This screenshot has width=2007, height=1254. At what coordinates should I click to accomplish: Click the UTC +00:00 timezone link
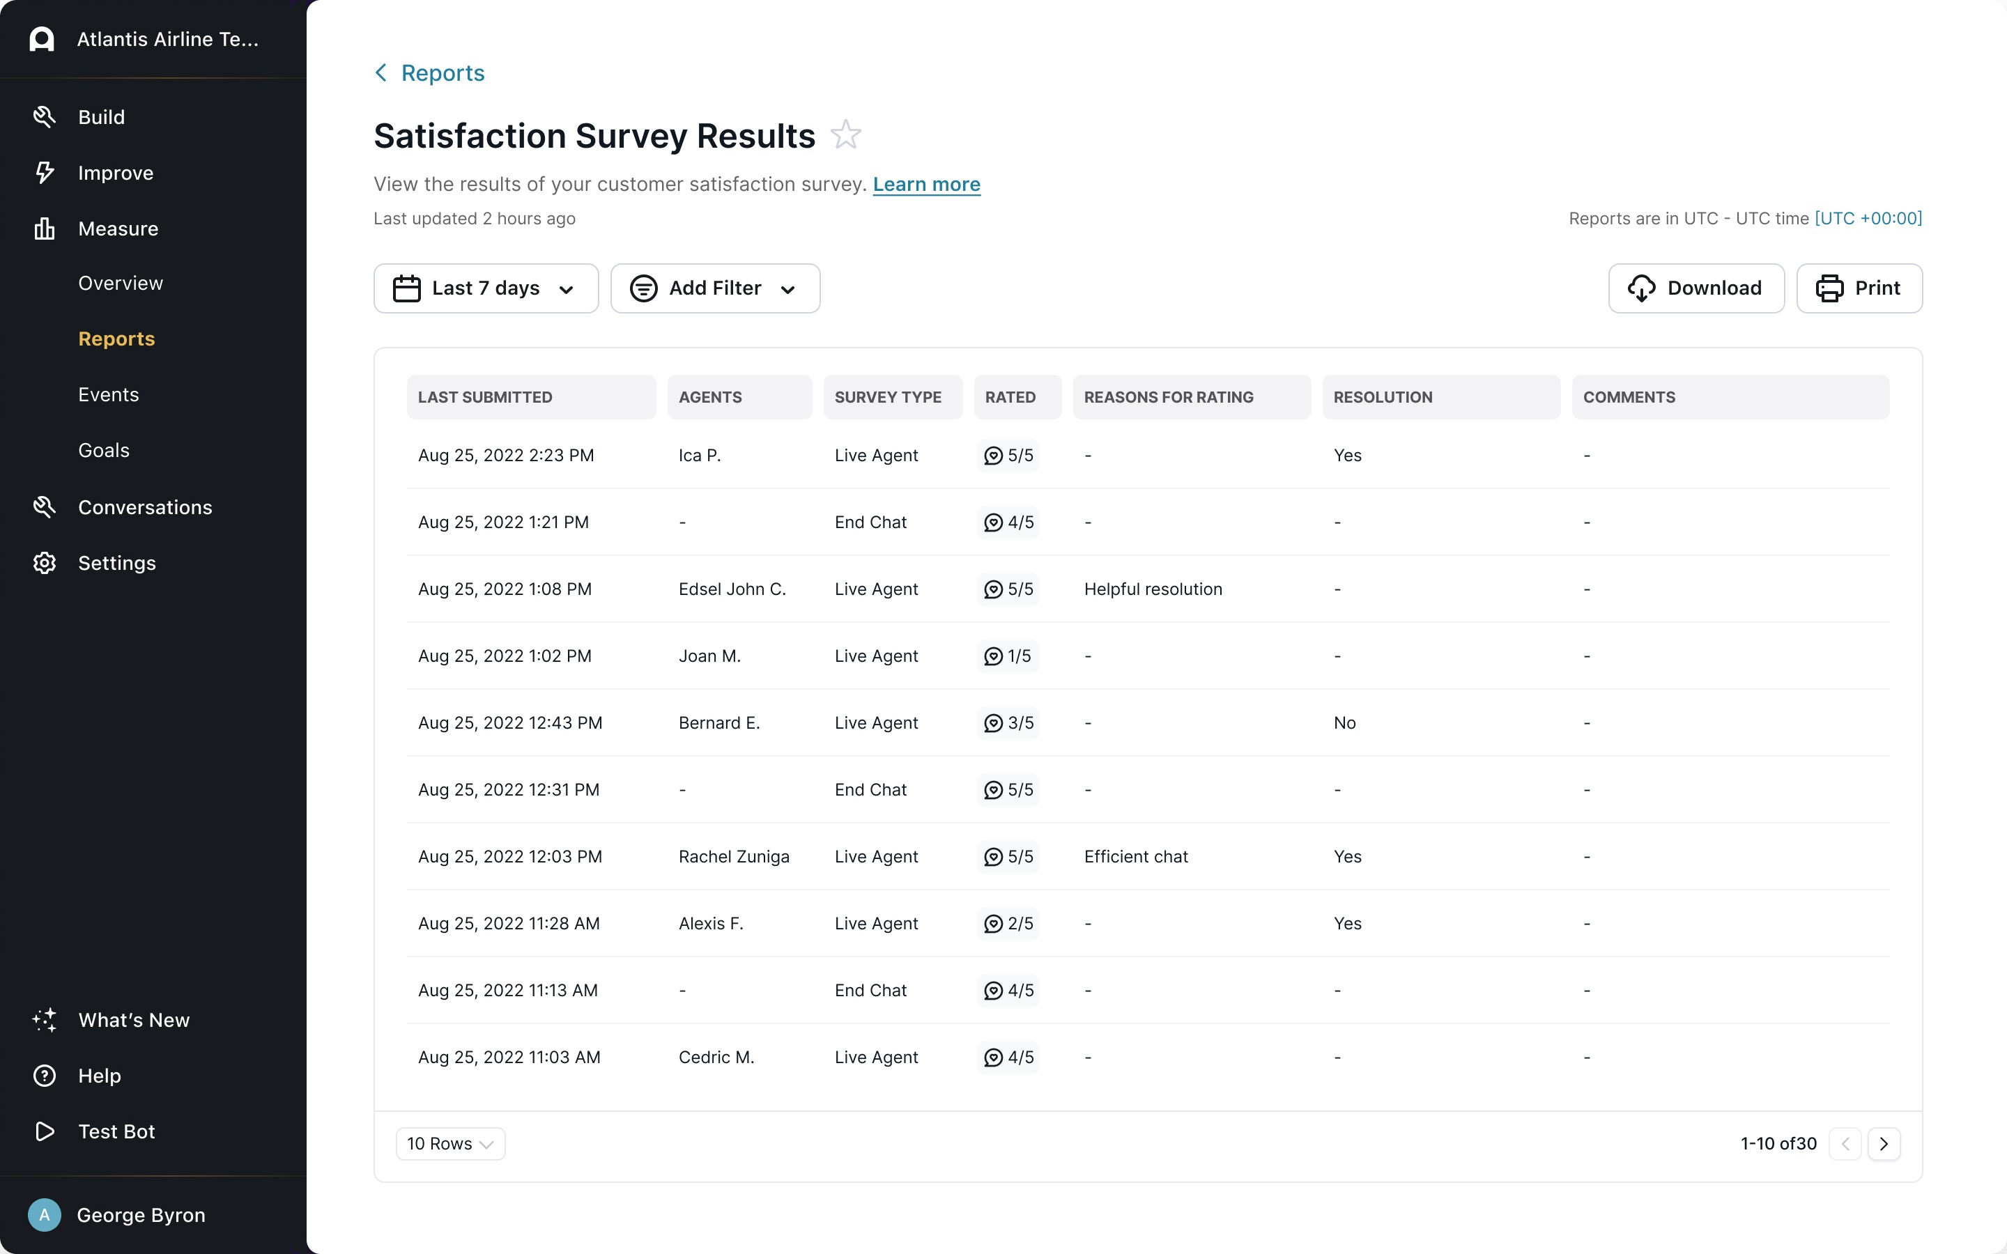(1868, 218)
